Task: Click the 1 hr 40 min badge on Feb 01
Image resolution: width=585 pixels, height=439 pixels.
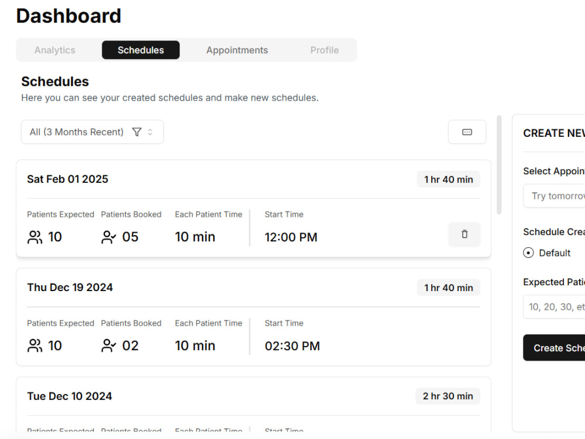Action: [448, 179]
